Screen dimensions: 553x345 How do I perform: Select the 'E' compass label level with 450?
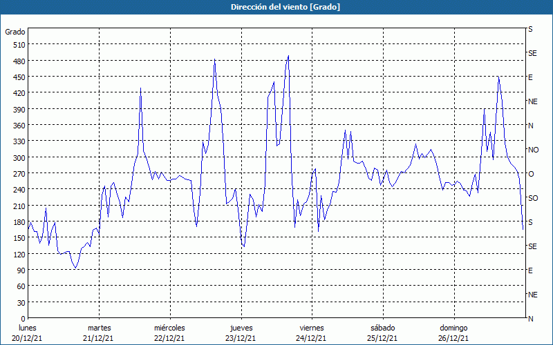[x=530, y=77]
